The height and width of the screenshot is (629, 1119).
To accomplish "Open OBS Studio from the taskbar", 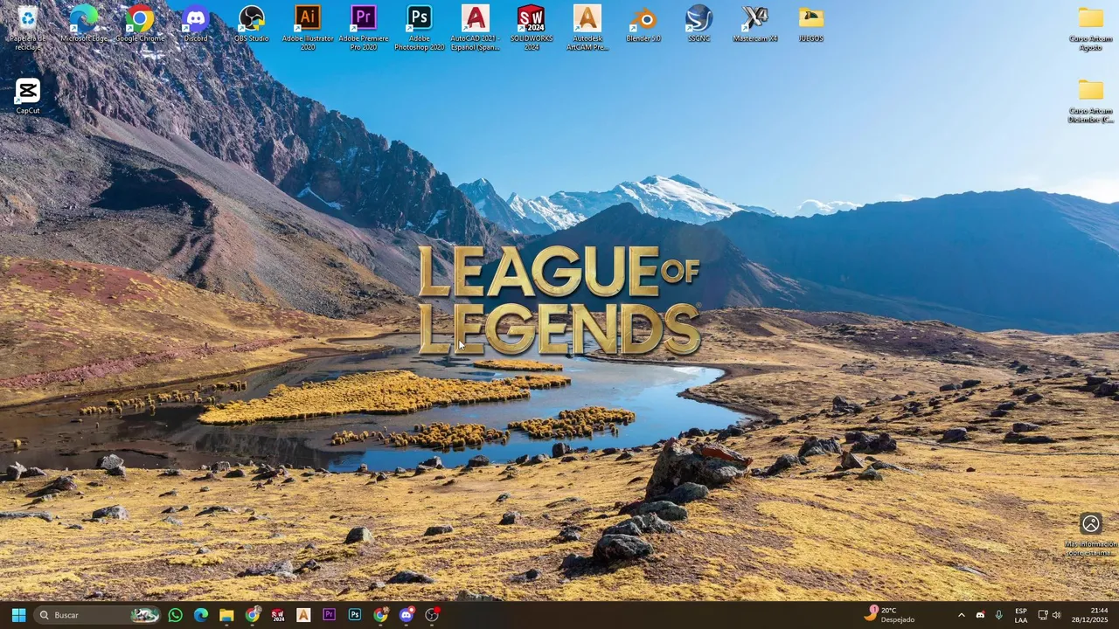I will (x=432, y=615).
